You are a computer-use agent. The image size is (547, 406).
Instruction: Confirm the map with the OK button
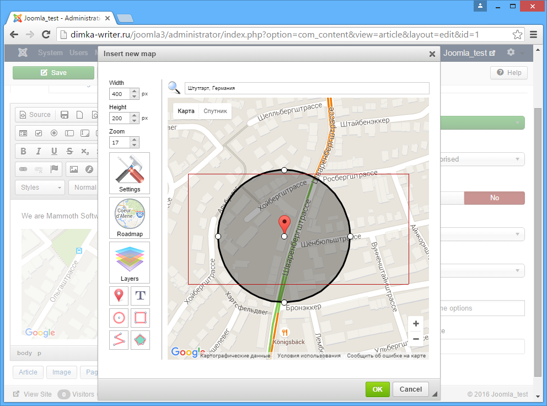point(377,389)
